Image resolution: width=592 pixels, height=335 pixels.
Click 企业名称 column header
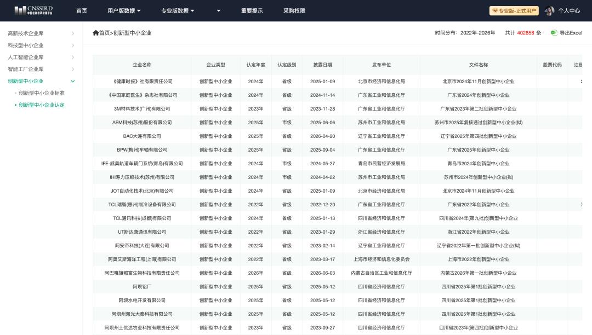[142, 65]
